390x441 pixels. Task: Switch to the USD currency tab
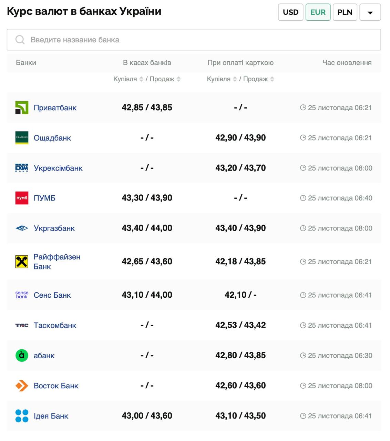(x=290, y=12)
